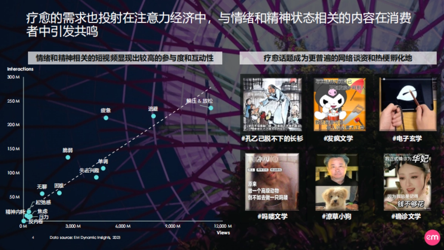Select the 脆弱 data point
The height and width of the screenshot is (250, 444).
click(68, 158)
